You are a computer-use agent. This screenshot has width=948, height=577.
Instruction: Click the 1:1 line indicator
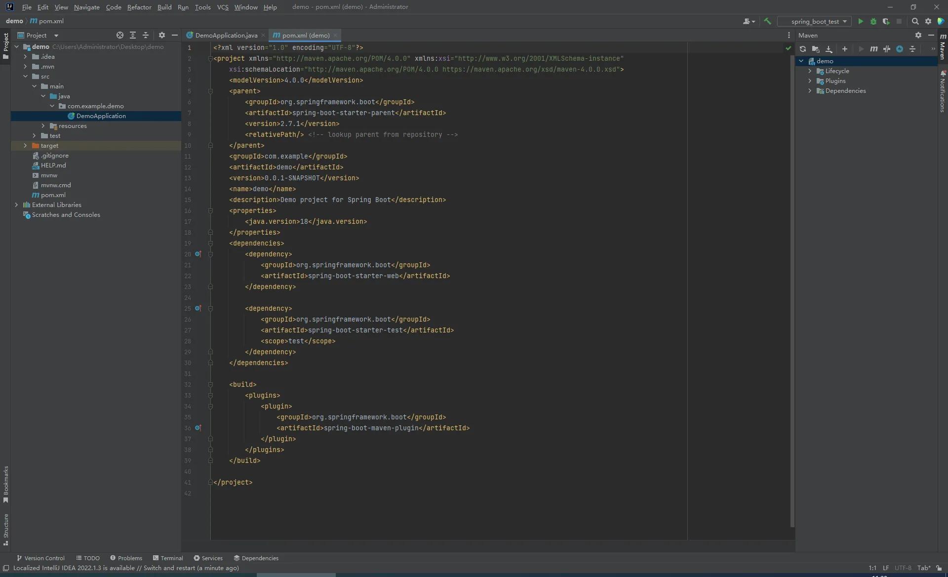872,568
